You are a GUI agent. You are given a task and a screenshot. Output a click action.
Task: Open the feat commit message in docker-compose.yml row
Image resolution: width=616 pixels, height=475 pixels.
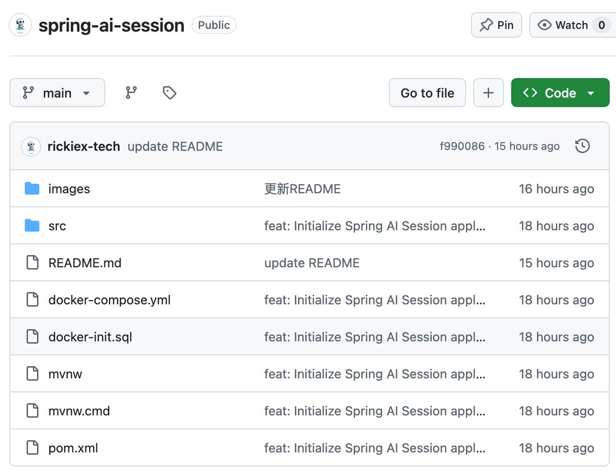(375, 300)
